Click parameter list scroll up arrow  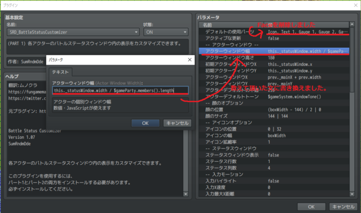point(352,24)
